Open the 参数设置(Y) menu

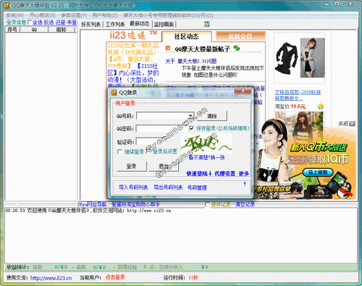pyautogui.click(x=74, y=15)
